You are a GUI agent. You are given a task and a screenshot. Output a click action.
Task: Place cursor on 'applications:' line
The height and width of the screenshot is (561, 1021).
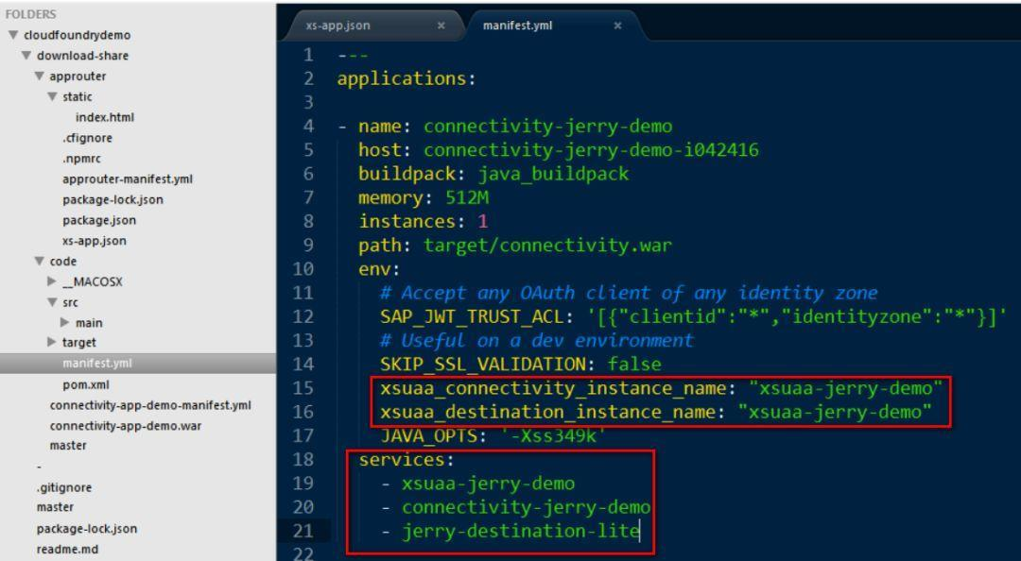click(407, 78)
